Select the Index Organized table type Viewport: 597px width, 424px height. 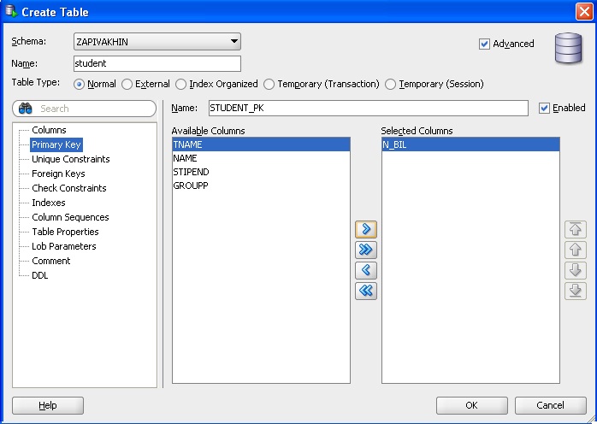click(180, 84)
